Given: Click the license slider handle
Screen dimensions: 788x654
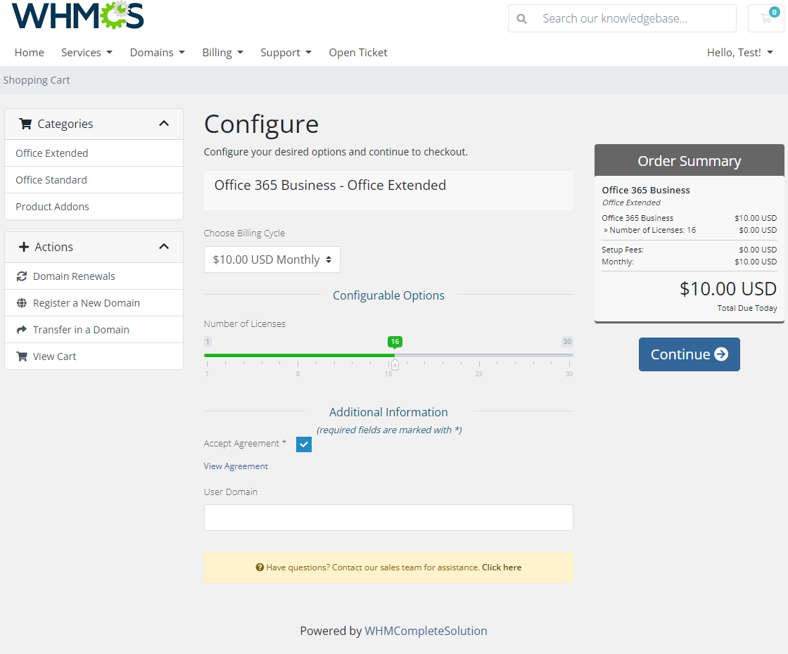Looking at the screenshot, I should (395, 365).
